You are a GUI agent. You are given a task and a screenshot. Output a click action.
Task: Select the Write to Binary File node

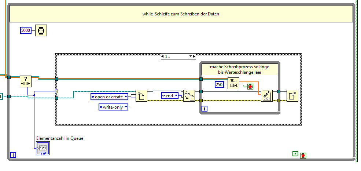click(266, 96)
